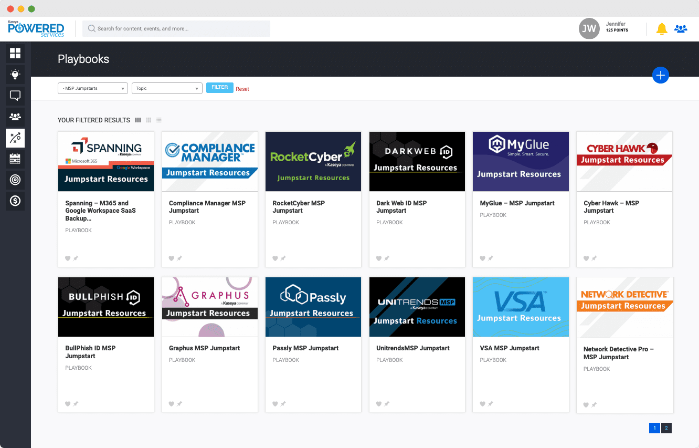
Task: Pin the Graphus MSP Jumpstart card
Action: (179, 404)
